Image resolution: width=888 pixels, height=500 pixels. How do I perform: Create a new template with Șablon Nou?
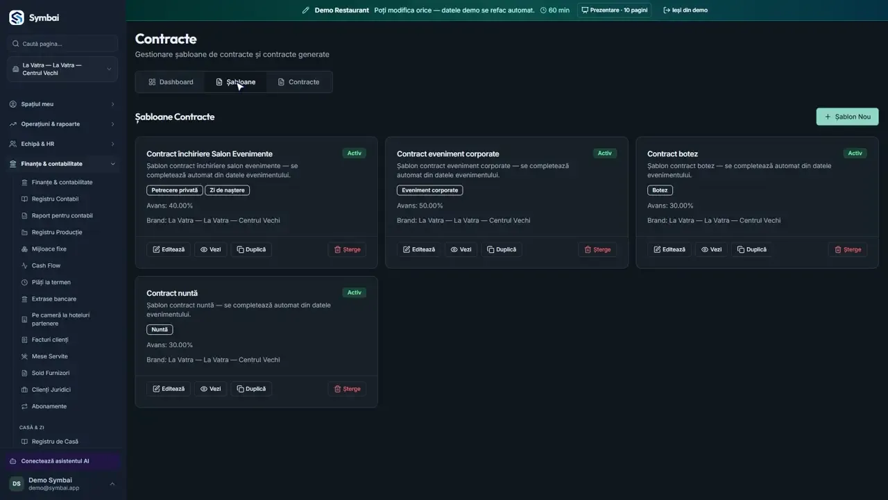[x=847, y=117]
